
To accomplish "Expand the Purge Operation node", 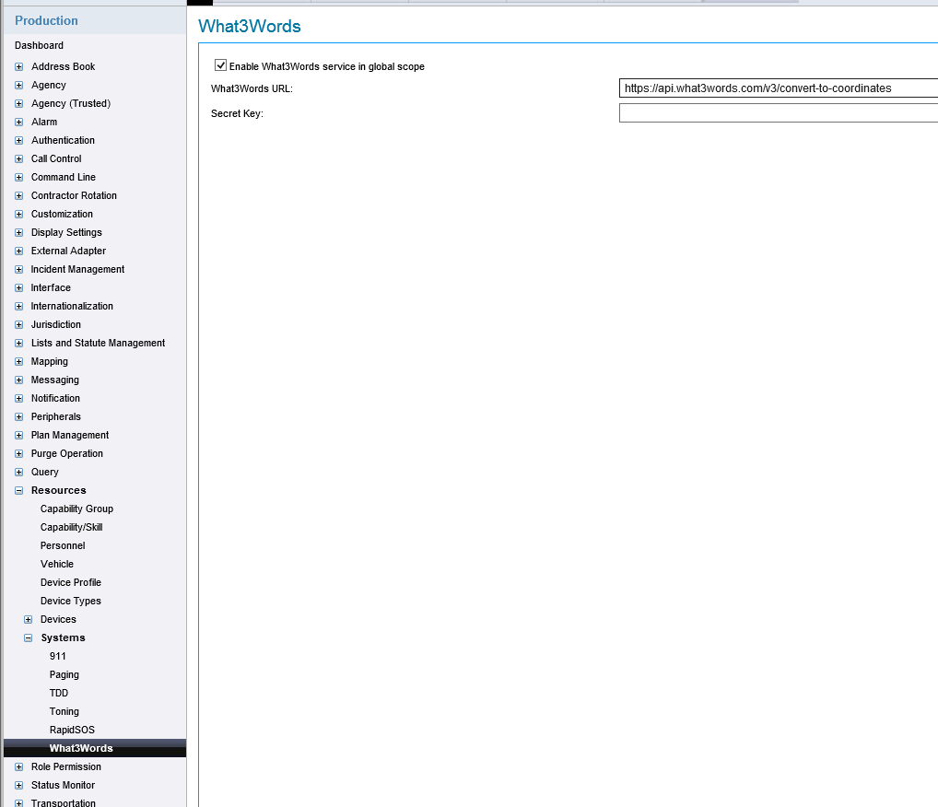I will [19, 454].
